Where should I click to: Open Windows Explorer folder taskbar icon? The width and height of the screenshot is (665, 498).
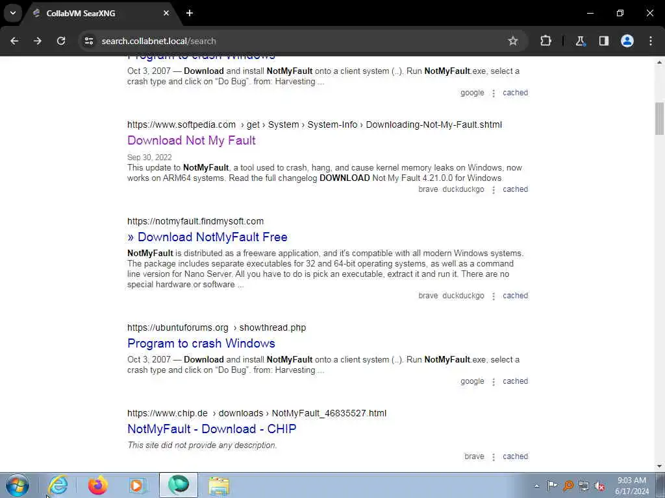pyautogui.click(x=219, y=485)
